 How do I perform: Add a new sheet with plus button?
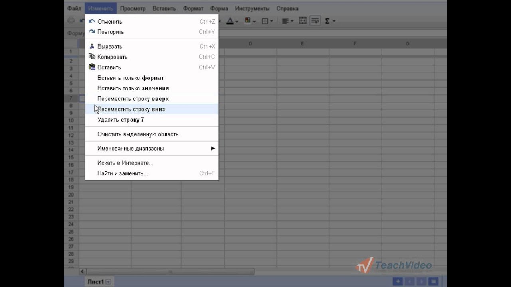coord(398,281)
